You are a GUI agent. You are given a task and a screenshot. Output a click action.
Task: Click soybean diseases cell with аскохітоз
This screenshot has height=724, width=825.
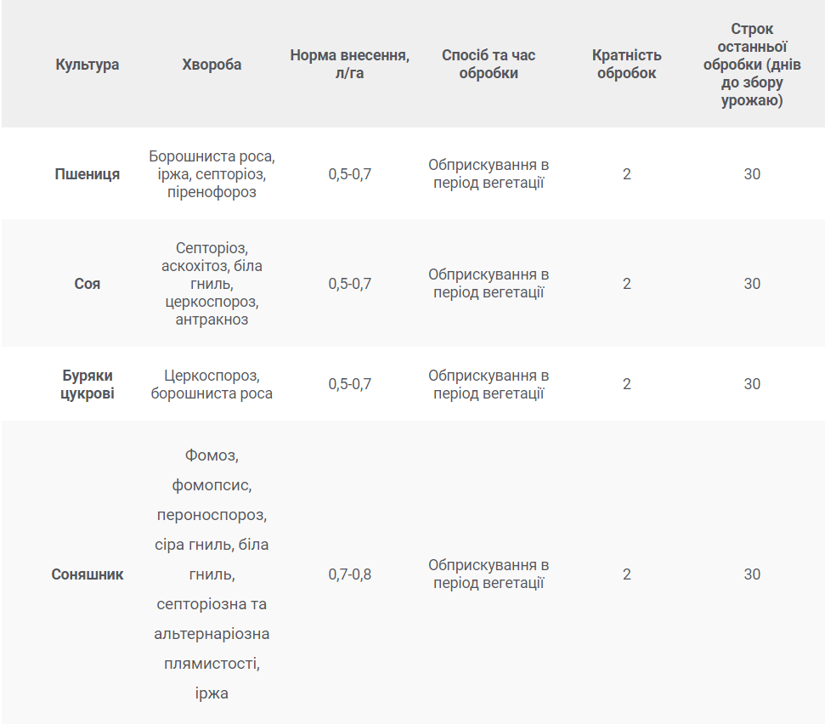[212, 284]
